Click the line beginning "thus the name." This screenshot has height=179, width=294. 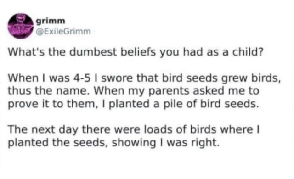click(133, 91)
